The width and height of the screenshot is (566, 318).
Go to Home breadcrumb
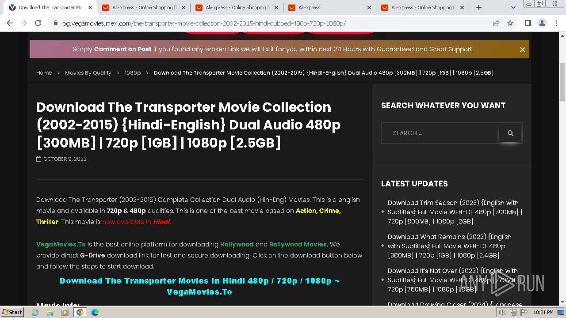[x=44, y=73]
